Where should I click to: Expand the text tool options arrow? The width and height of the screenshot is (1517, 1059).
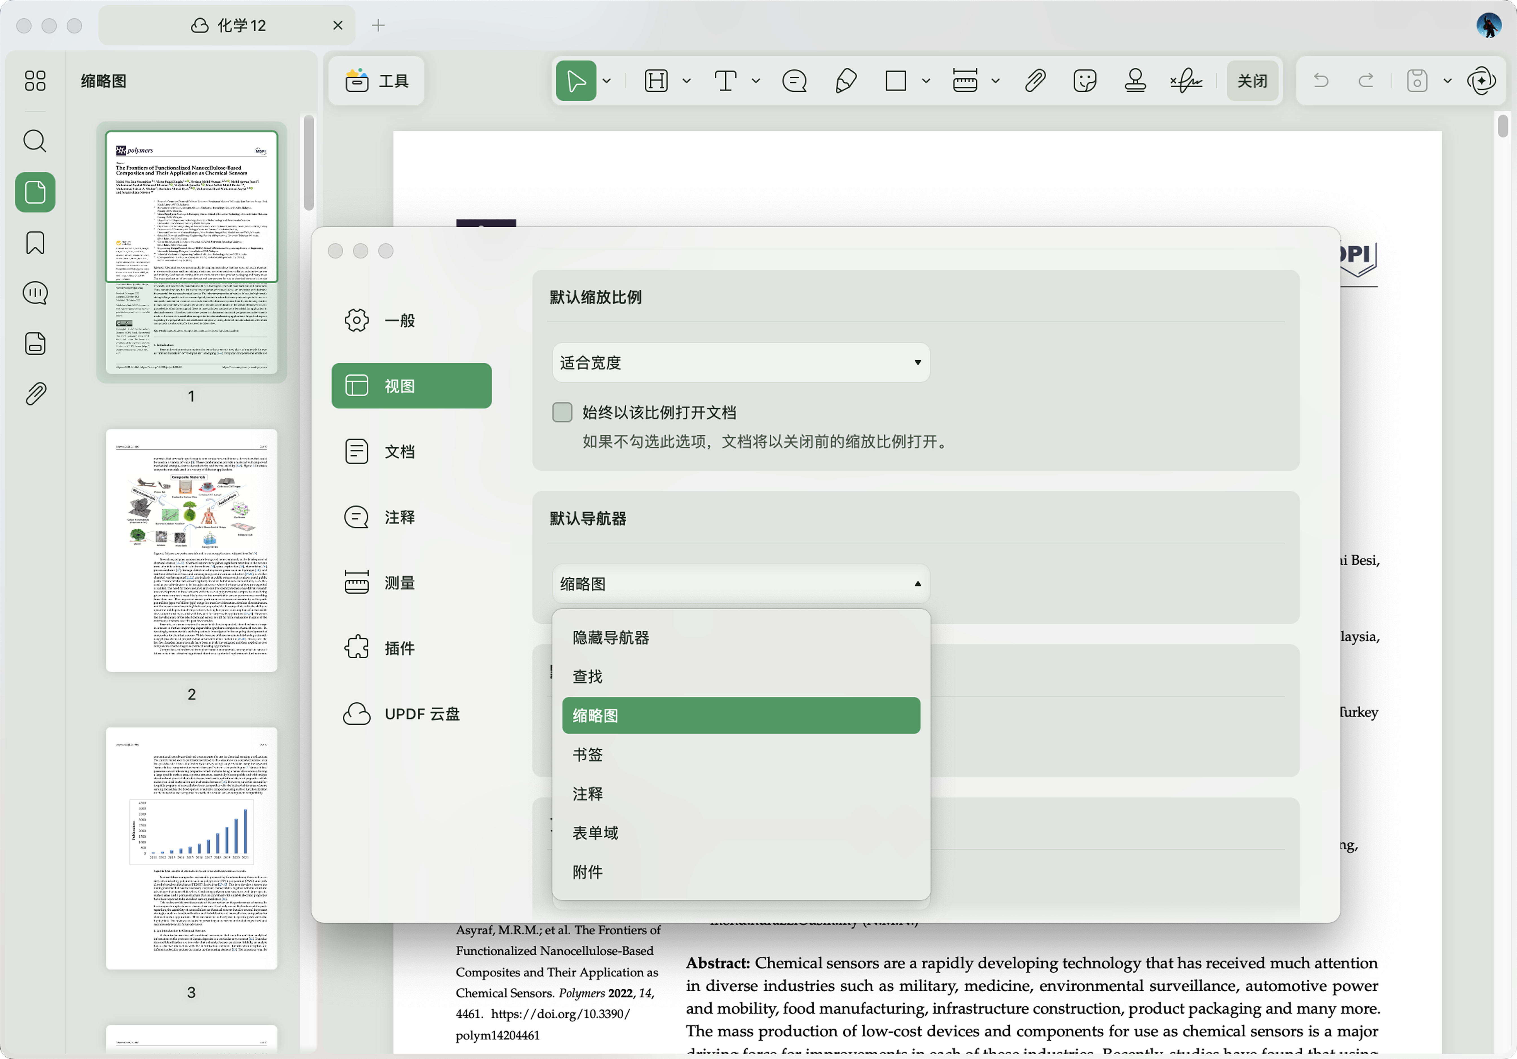(756, 81)
